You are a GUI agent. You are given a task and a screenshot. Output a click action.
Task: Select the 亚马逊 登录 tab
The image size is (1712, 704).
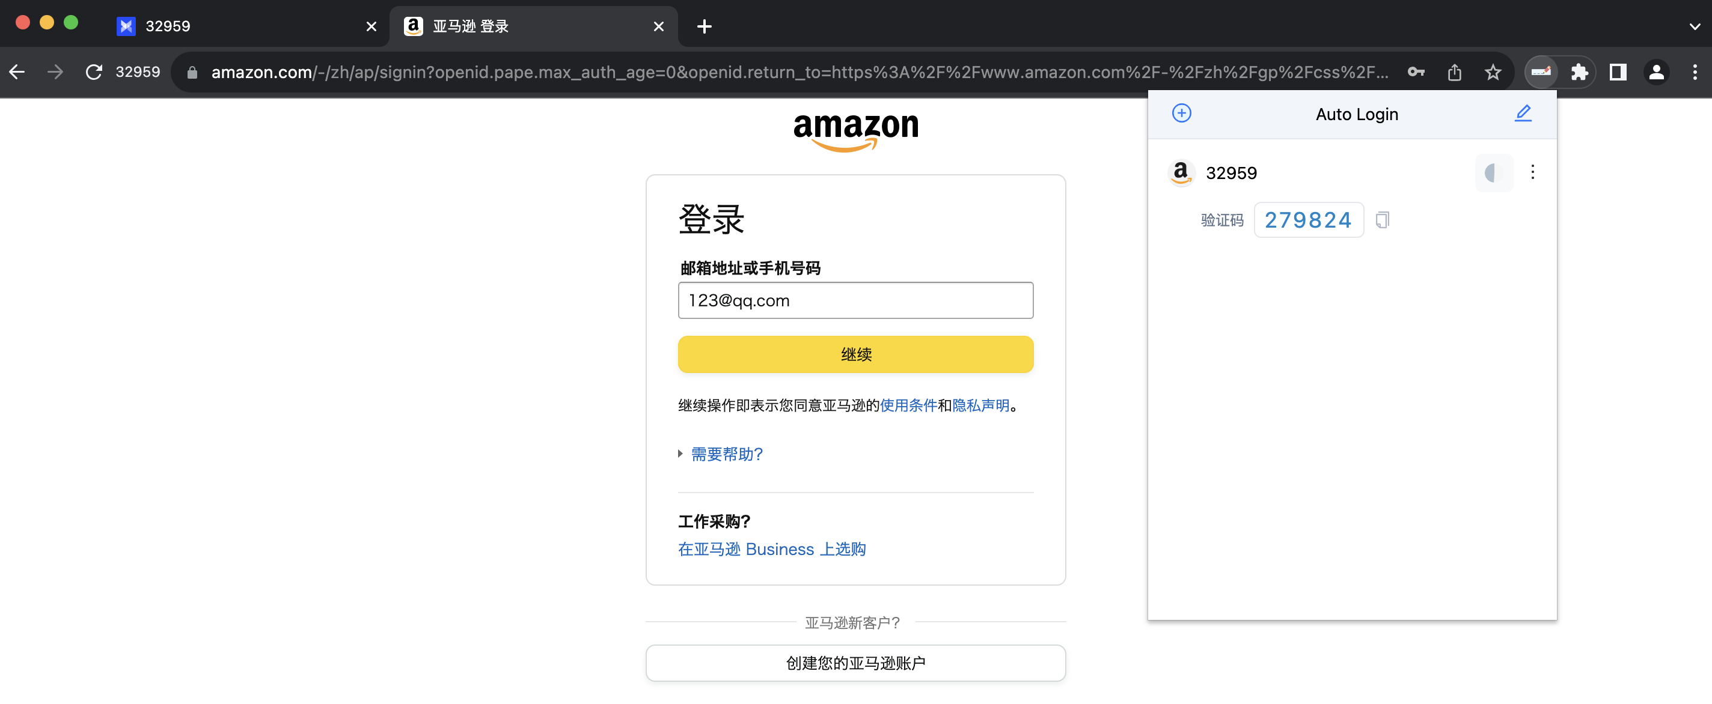click(533, 26)
